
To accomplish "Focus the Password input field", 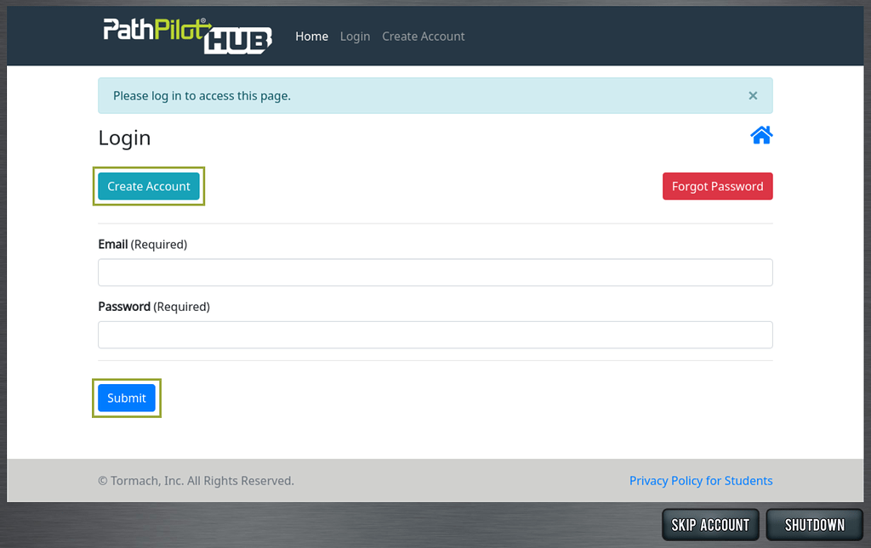I will [435, 334].
